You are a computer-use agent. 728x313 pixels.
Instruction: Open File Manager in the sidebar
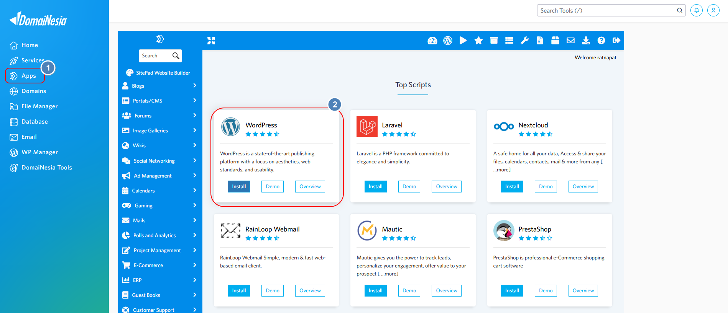[34, 106]
